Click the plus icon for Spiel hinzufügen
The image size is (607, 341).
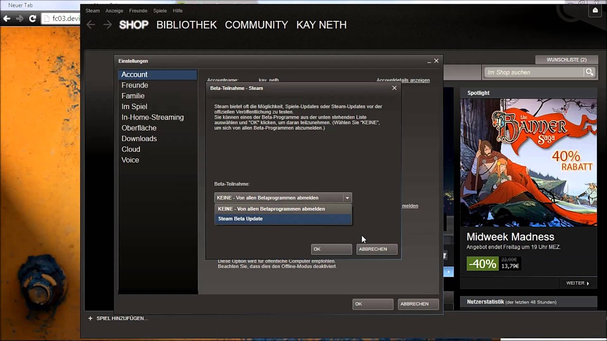click(90, 318)
